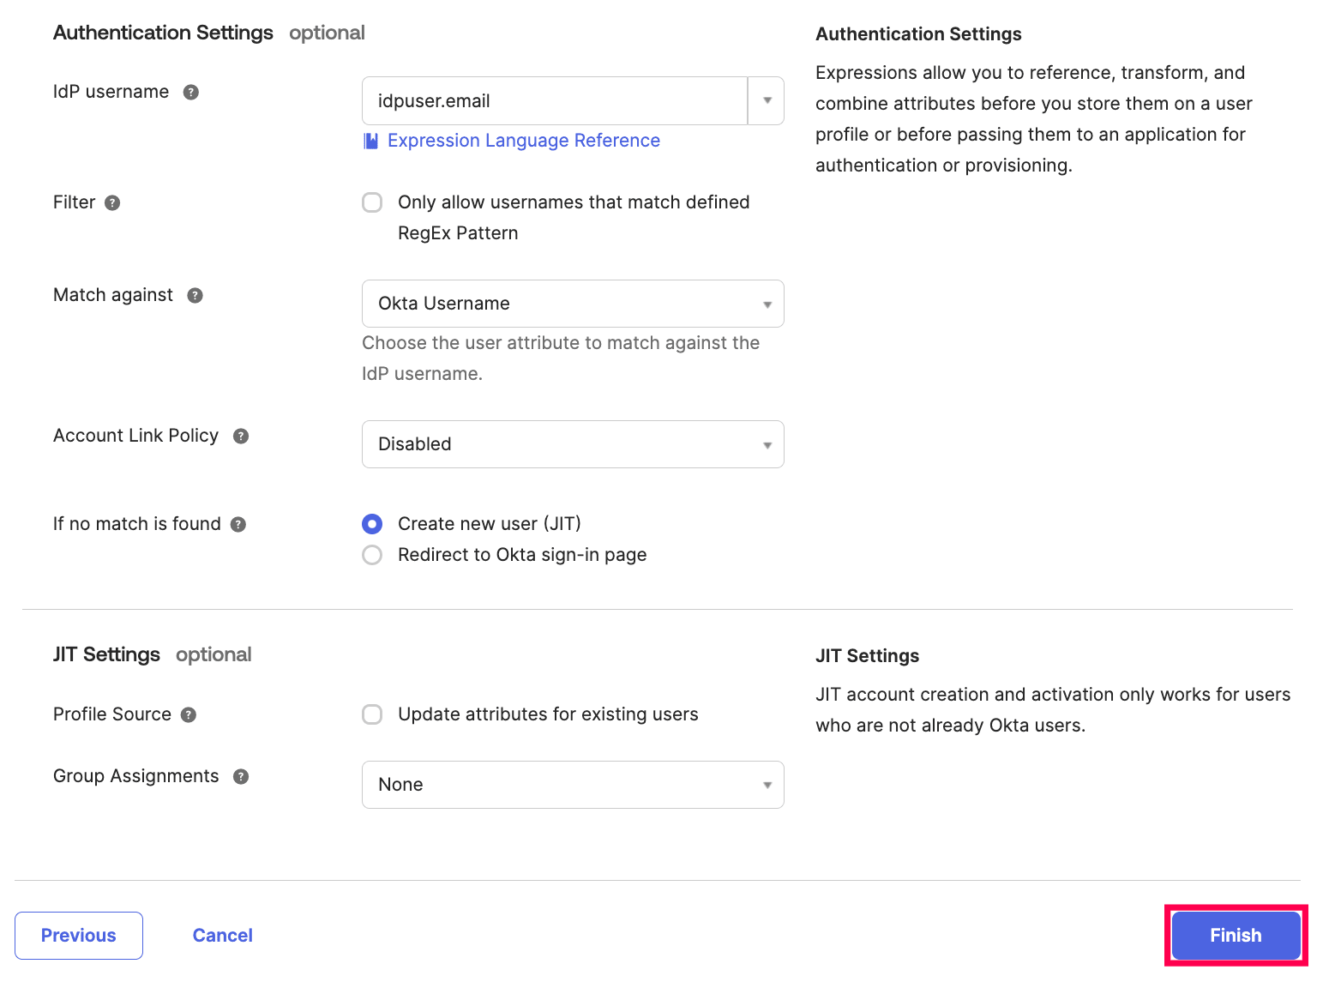
Task: Open Match against Okta Username dropdown
Action: click(x=573, y=304)
